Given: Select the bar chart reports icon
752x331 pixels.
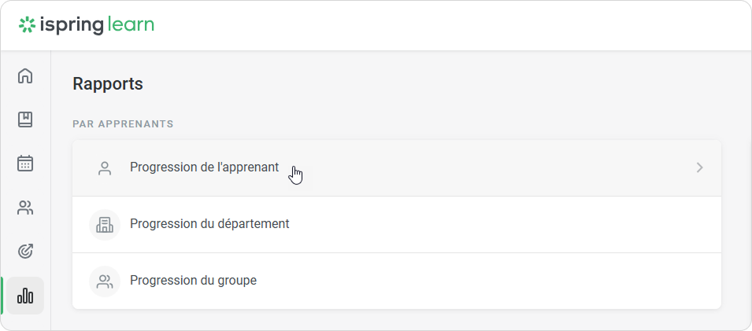Looking at the screenshot, I should click(25, 296).
